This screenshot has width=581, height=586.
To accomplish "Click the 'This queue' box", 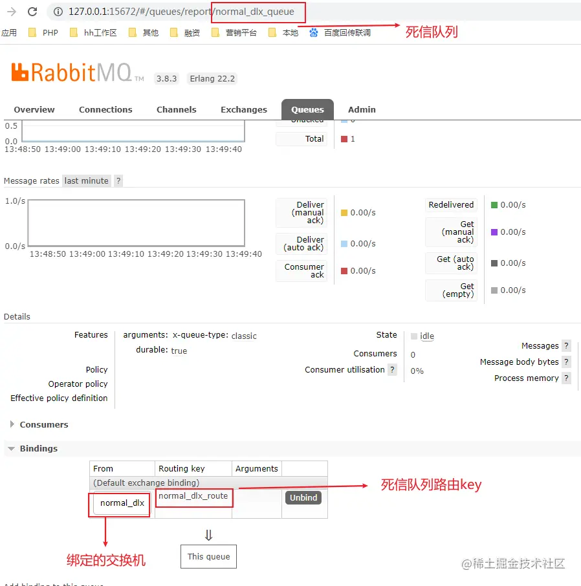I will click(208, 556).
